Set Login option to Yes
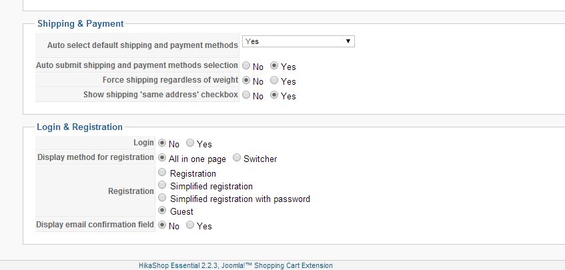 [x=190, y=143]
